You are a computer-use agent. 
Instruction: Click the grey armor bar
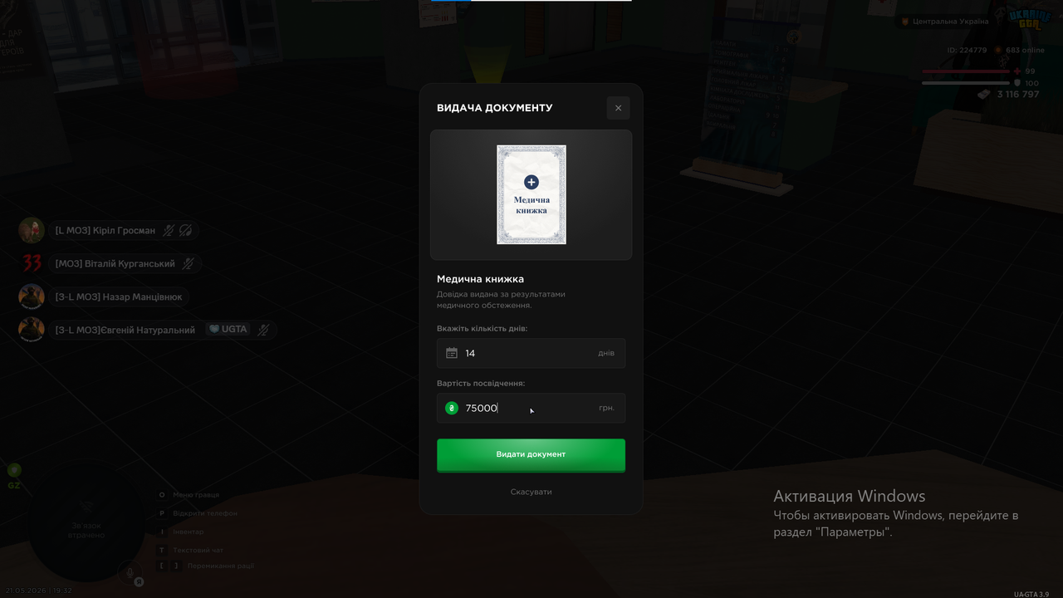click(966, 83)
